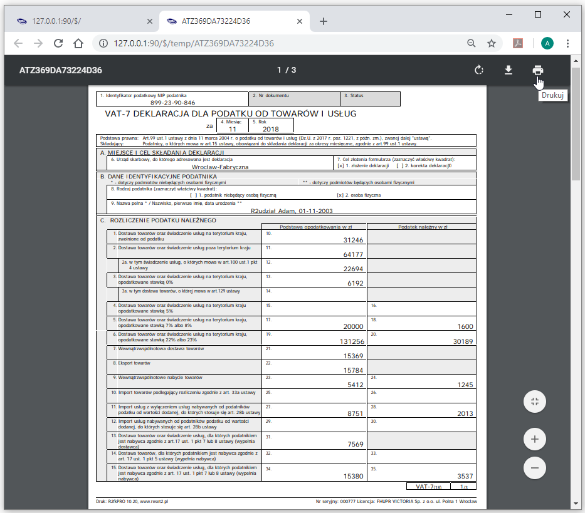
Task: Open the Chrome three-dot menu
Action: click(567, 43)
